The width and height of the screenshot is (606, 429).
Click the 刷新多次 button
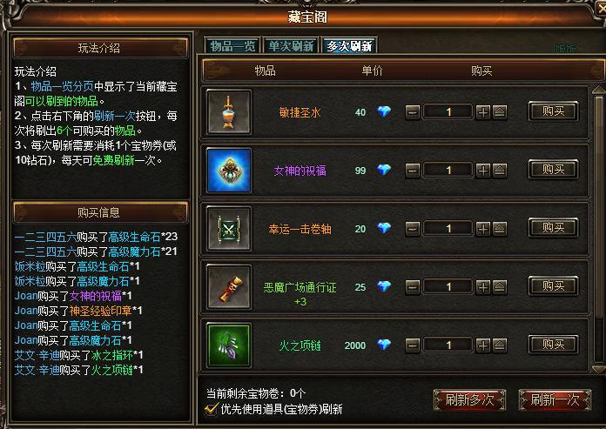click(469, 399)
